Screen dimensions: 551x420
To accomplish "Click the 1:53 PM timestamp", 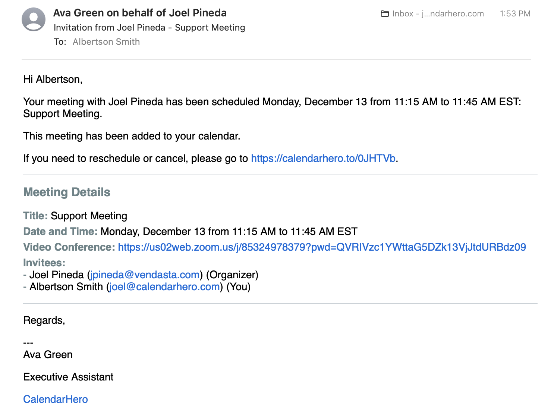I will 515,14.
